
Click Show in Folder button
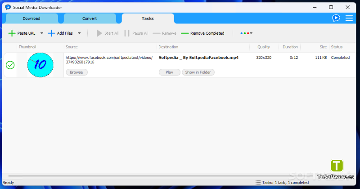(x=198, y=72)
